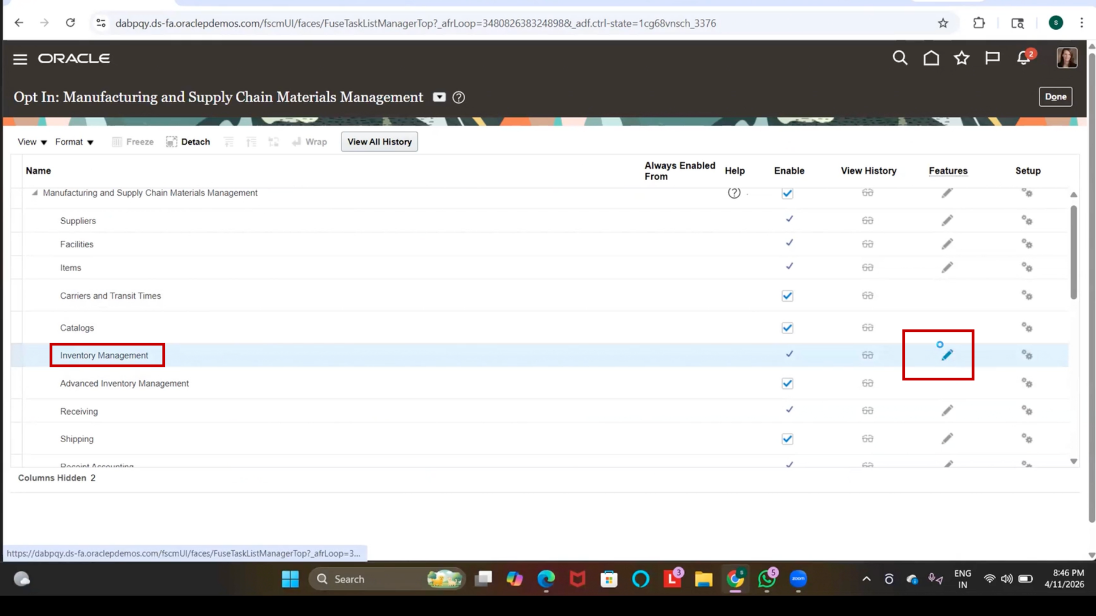The width and height of the screenshot is (1096, 616).
Task: Toggle Enable checkbox for Shipping
Action: [787, 439]
